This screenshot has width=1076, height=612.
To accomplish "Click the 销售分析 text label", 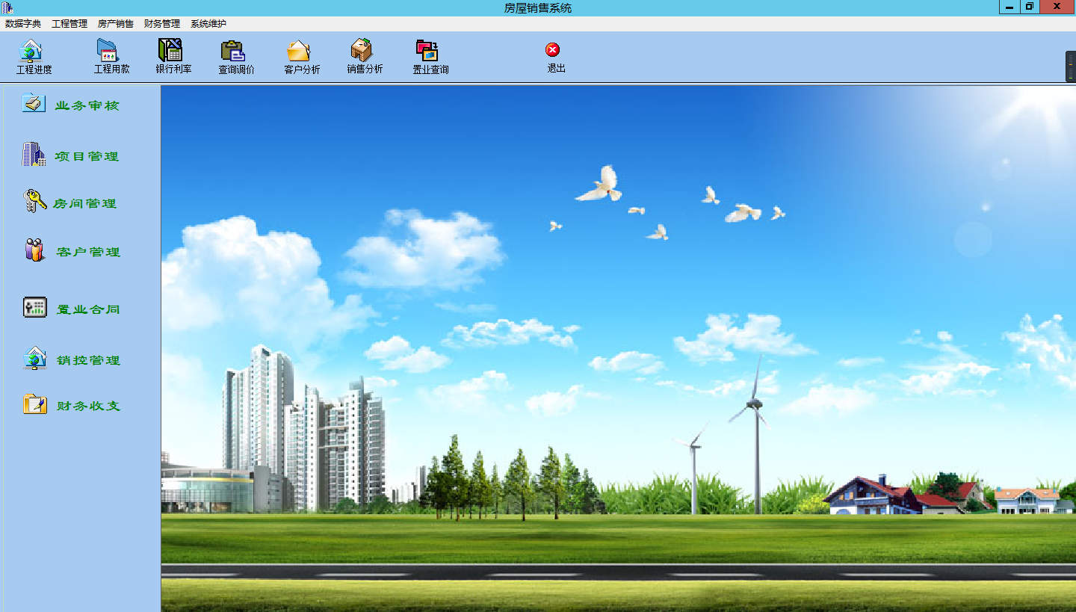I will (x=365, y=69).
